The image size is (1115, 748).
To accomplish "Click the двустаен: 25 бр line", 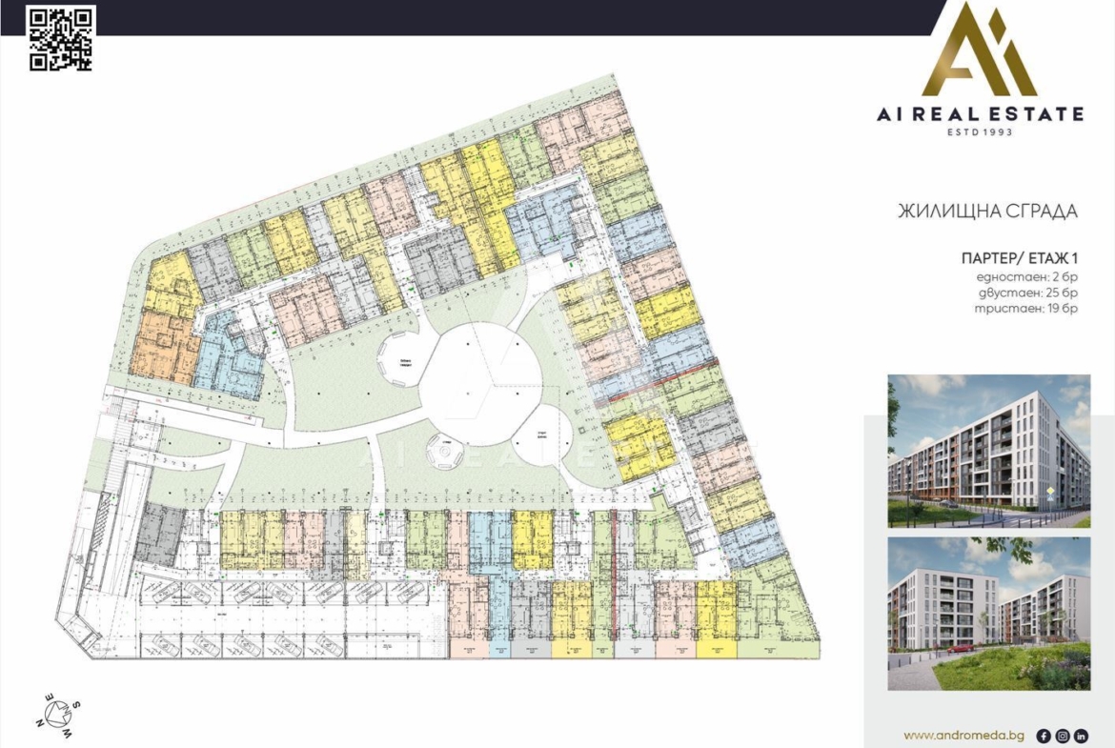I will [1026, 293].
